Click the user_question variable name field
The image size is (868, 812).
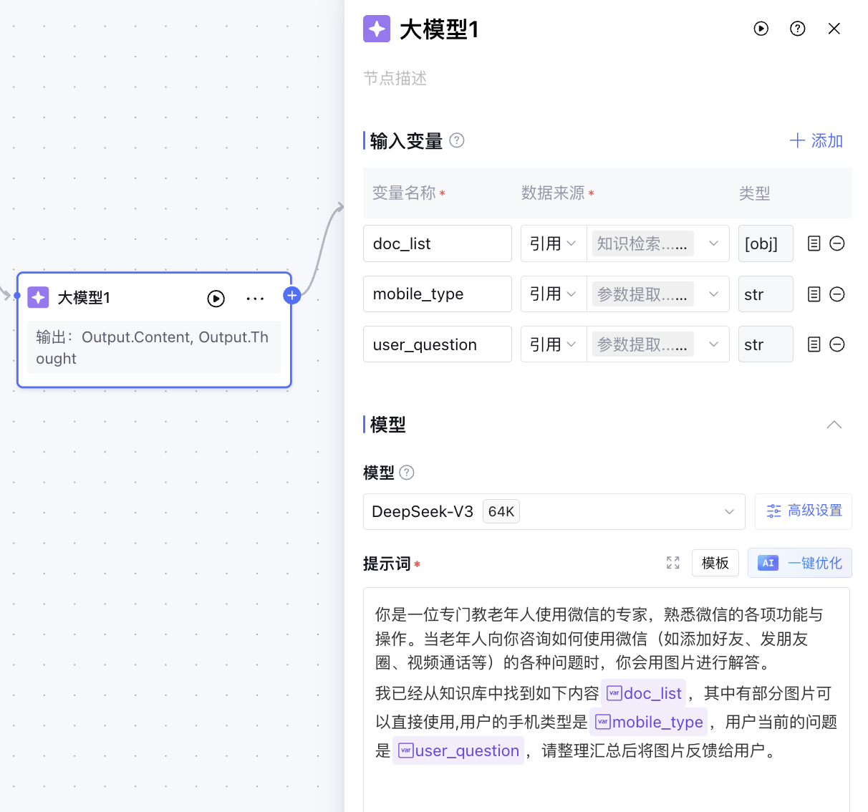pyautogui.click(x=437, y=344)
